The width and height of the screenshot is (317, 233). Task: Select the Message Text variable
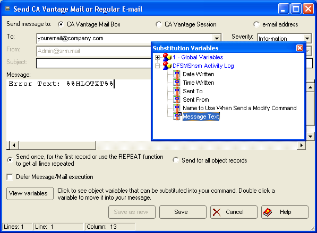click(x=201, y=116)
